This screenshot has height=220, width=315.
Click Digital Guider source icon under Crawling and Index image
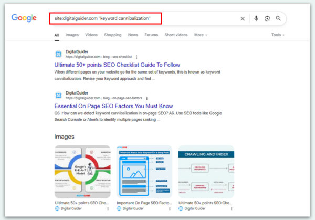tap(181, 208)
